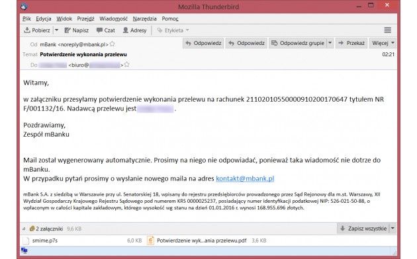Click Odpowiedz grupie button
The height and width of the screenshot is (259, 417).
298,43
